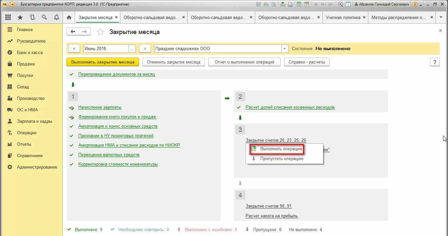Open the History icon in the tools panel
The width and height of the screenshot is (448, 236).
[x=32, y=17]
